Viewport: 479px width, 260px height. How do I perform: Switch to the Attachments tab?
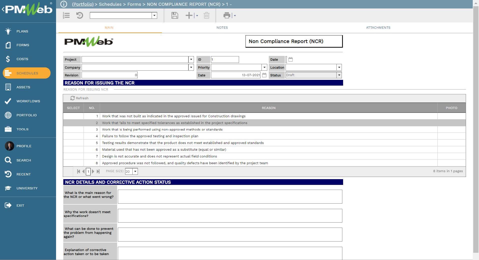(378, 28)
